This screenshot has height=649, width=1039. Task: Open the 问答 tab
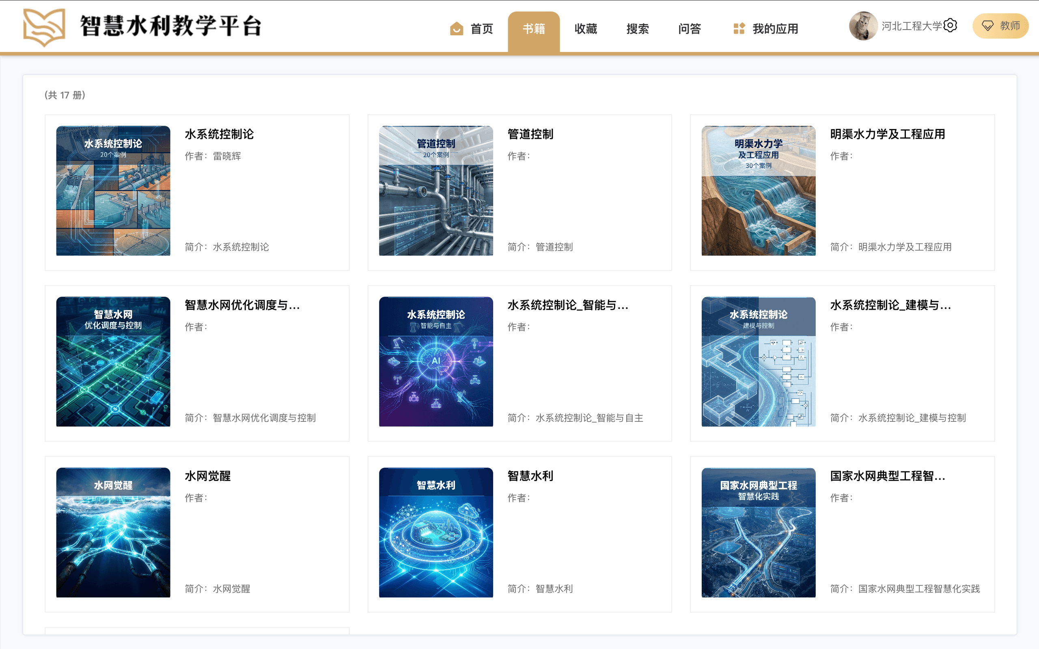690,29
